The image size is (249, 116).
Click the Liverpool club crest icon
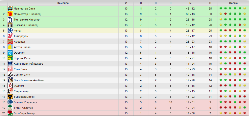coord(10,36)
